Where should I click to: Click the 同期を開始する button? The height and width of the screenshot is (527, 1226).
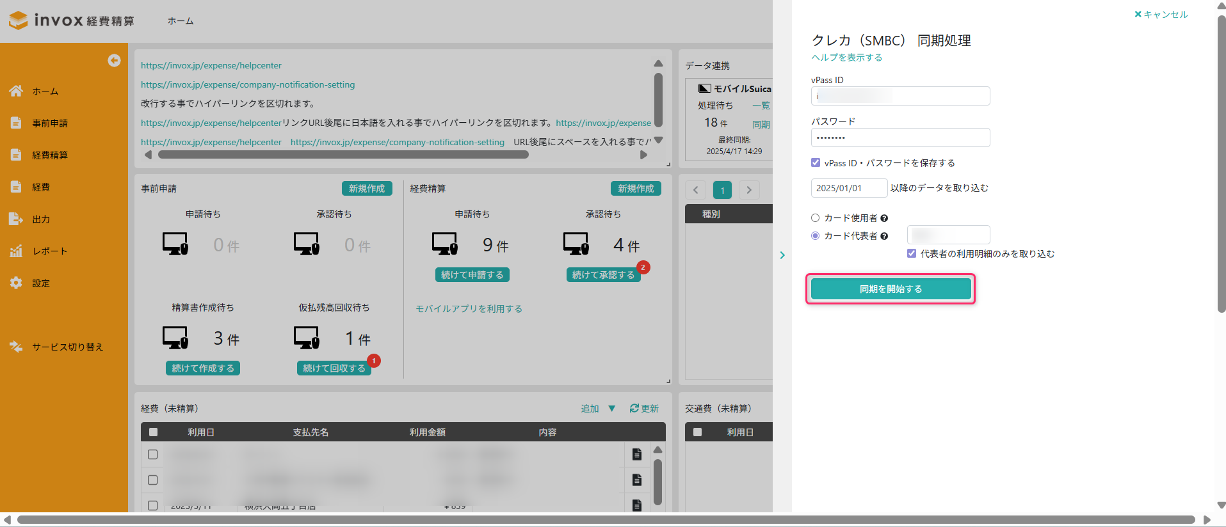pos(891,289)
